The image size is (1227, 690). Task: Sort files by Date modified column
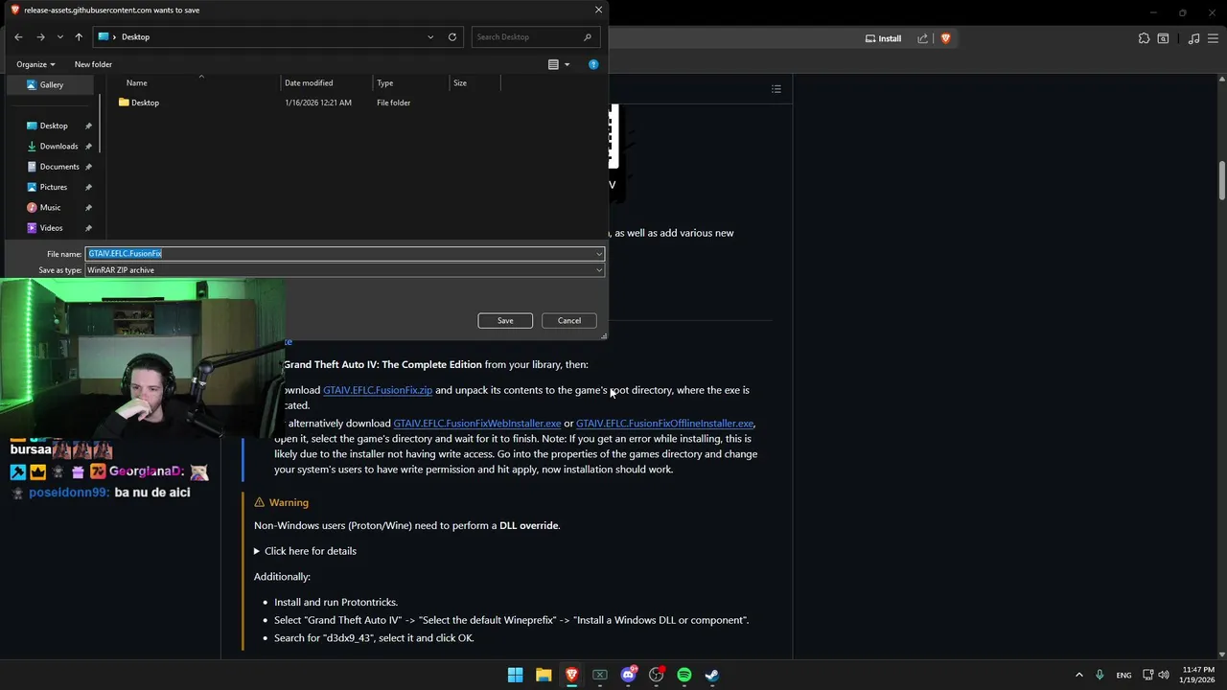tap(326, 82)
